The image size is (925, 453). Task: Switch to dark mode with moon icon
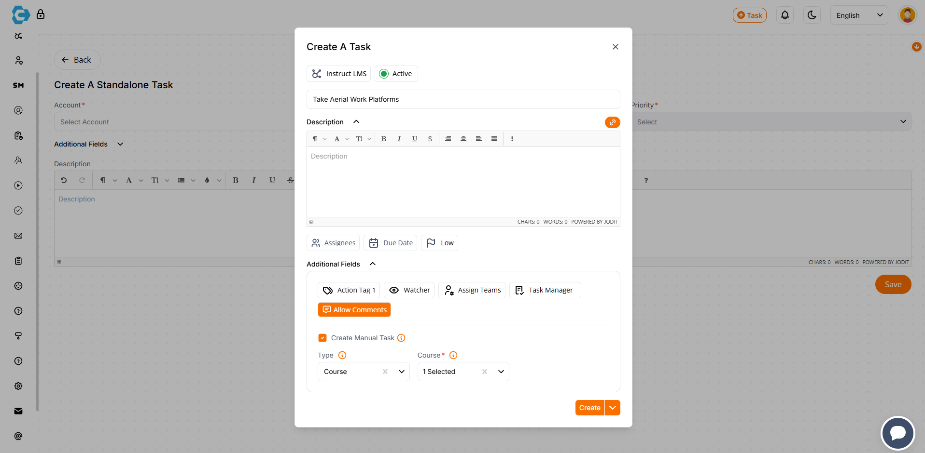812,15
